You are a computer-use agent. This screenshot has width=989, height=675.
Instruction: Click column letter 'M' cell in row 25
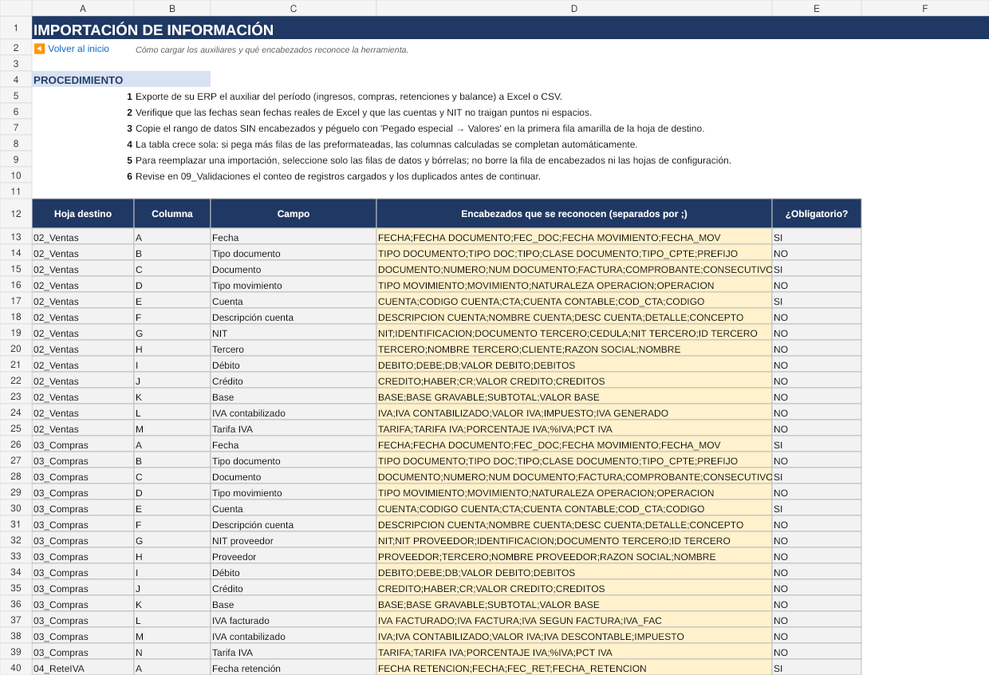coord(172,428)
